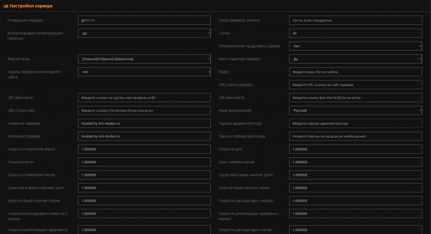Select the Название сервера text field

[144, 123]
